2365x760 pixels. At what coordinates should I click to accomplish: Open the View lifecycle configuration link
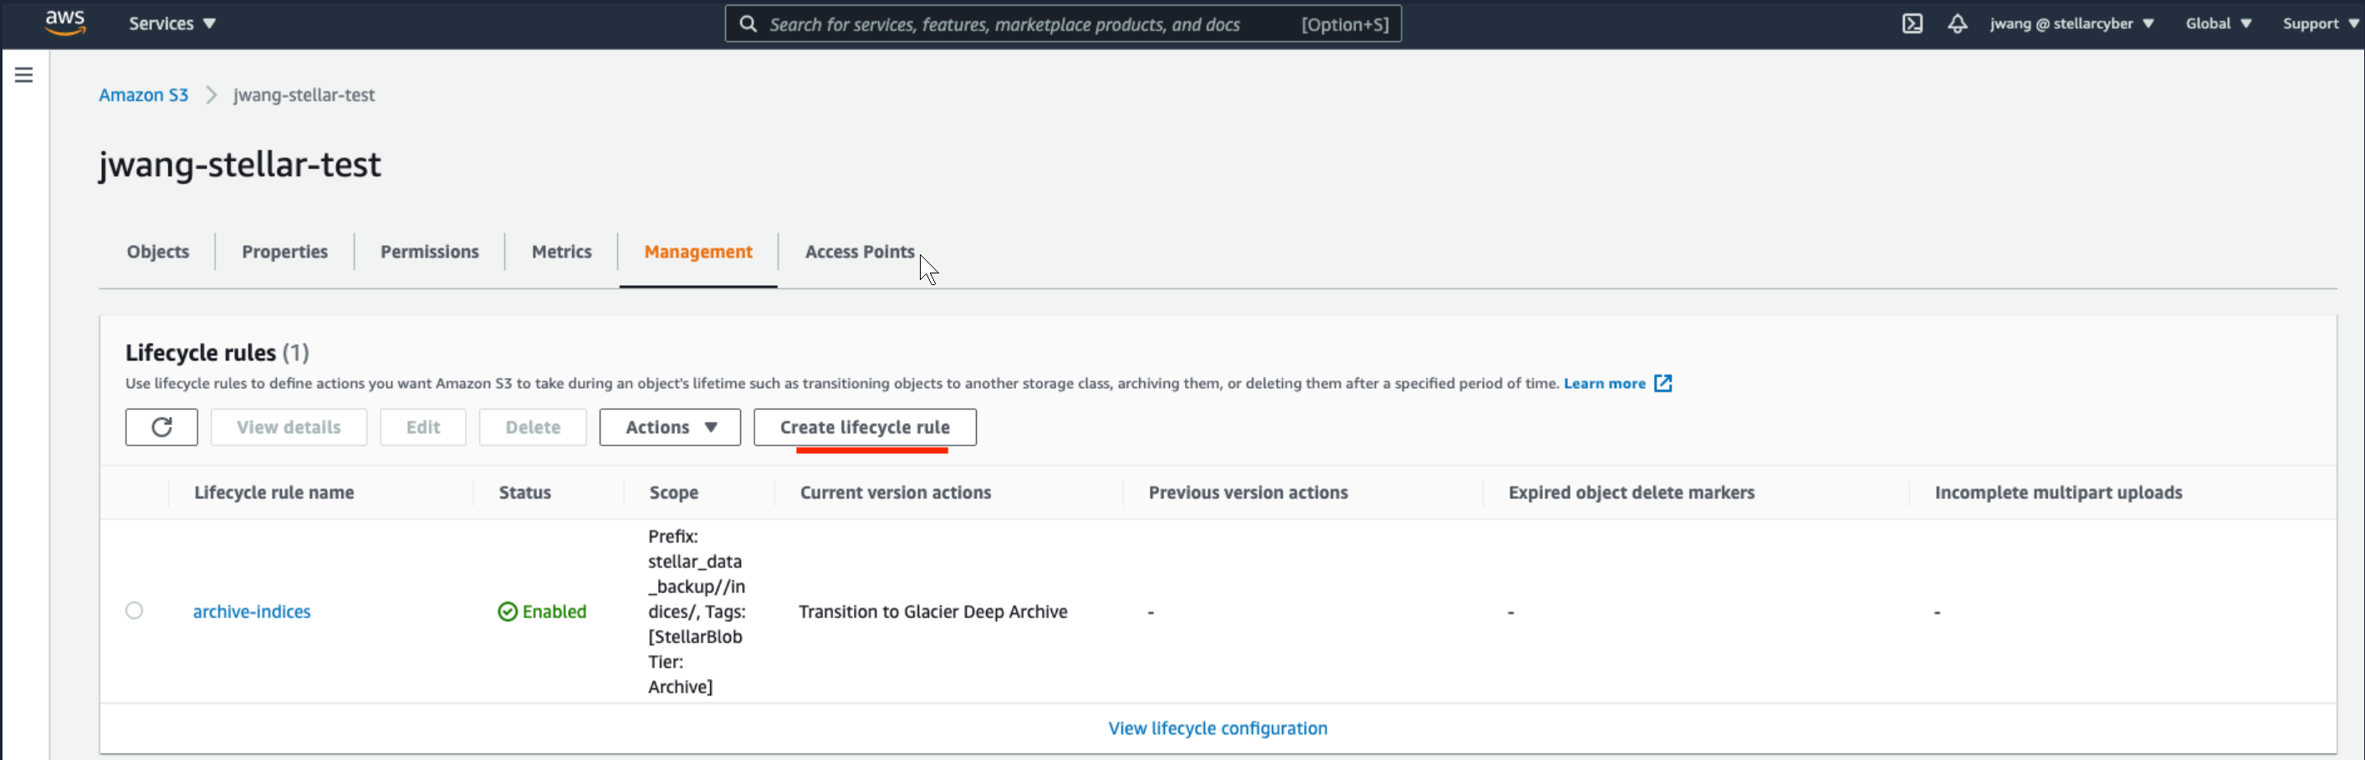click(x=1217, y=729)
